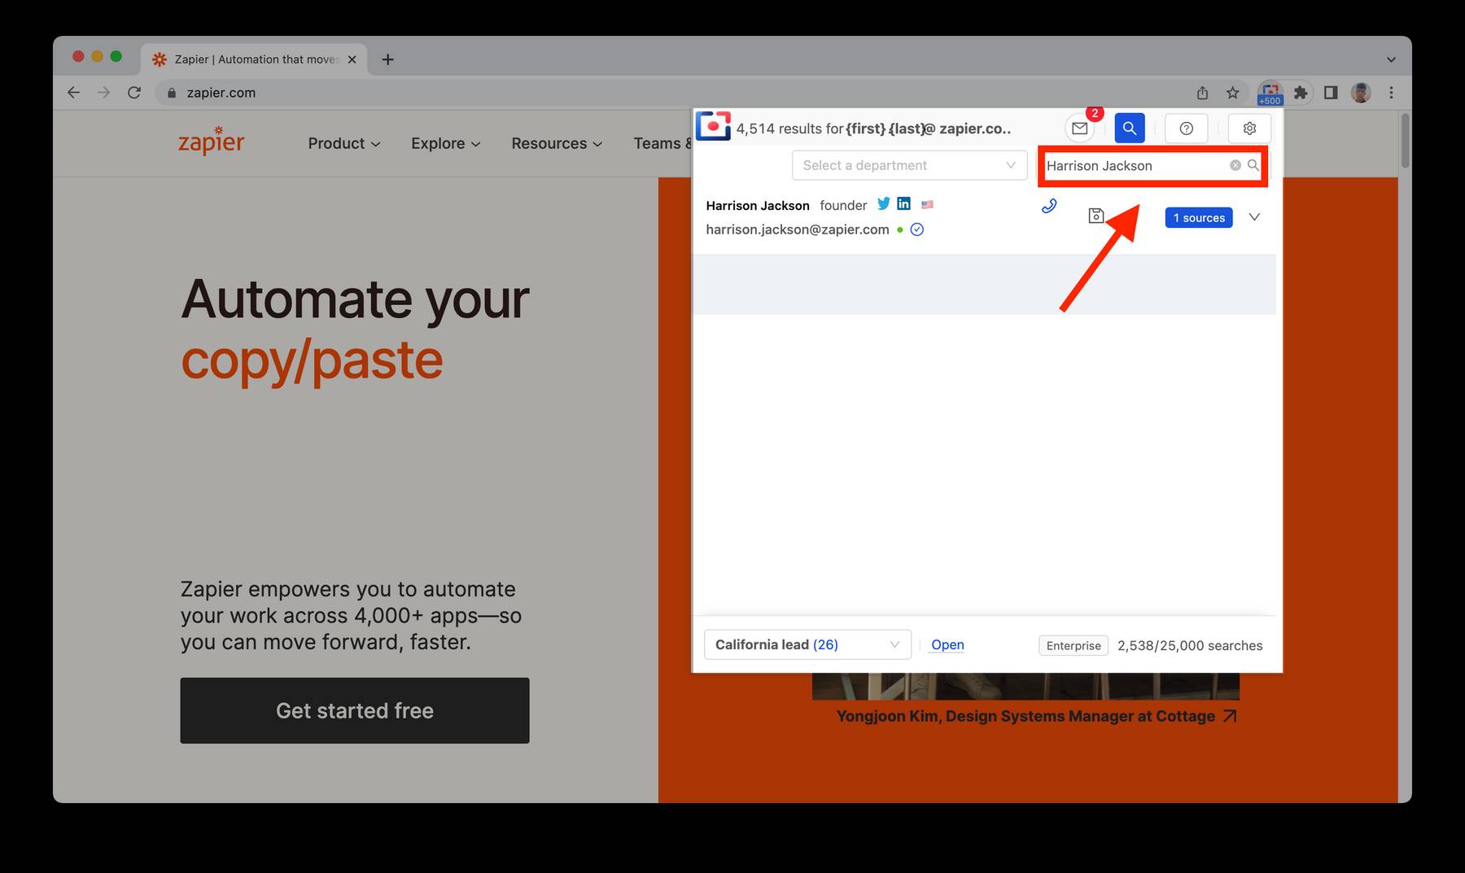This screenshot has height=873, width=1465.
Task: Open Chrome three-dot menu
Action: pyautogui.click(x=1391, y=93)
